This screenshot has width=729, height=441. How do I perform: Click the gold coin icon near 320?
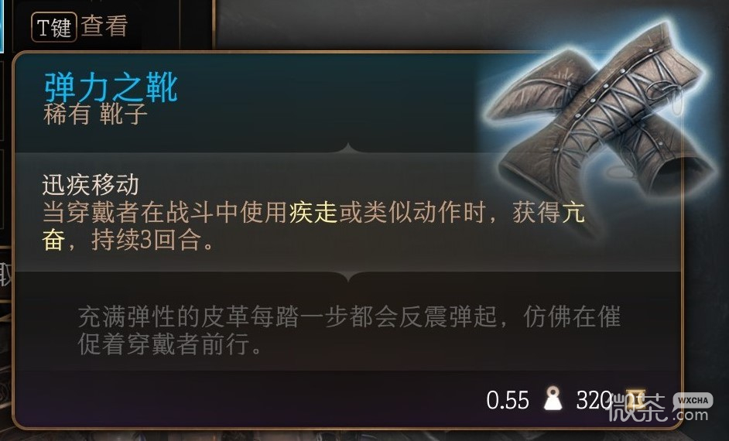pos(635,400)
